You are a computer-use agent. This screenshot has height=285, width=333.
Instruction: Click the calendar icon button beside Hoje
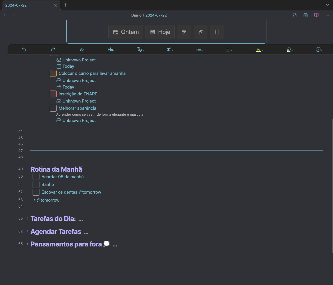tap(184, 32)
